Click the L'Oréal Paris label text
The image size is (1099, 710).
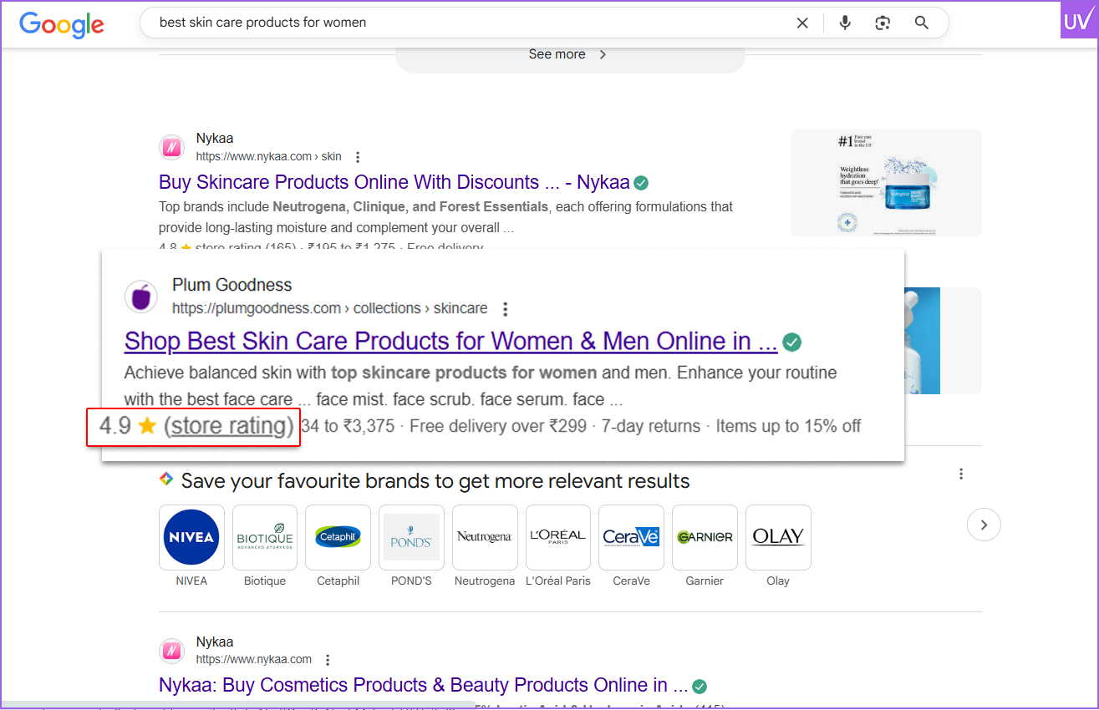click(557, 581)
